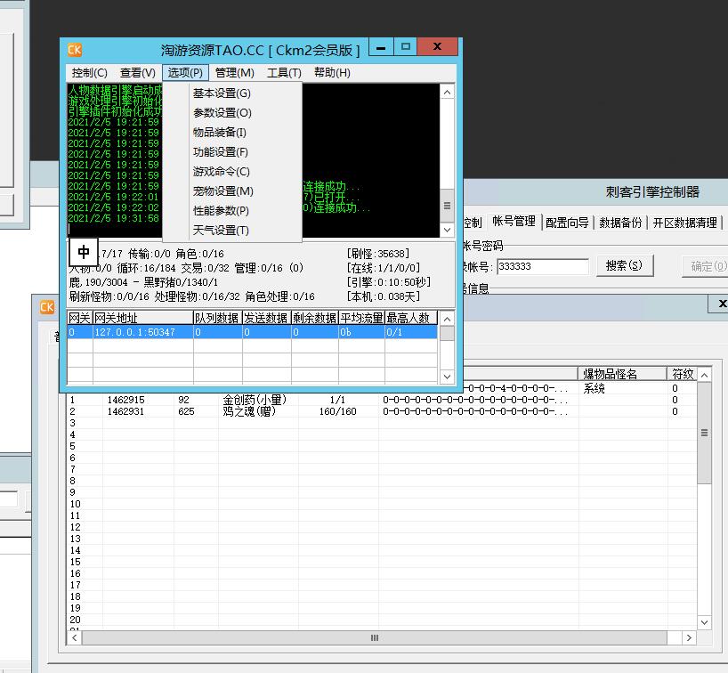Viewport: 728px width, 673px height.
Task: Expand the 管理(M) menu
Action: [234, 73]
